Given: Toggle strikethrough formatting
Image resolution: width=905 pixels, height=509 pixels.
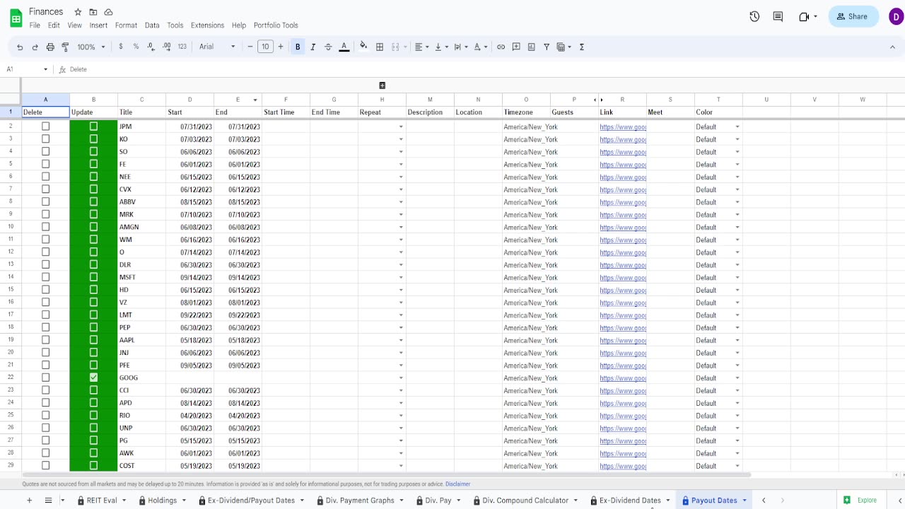Looking at the screenshot, I should pyautogui.click(x=328, y=47).
